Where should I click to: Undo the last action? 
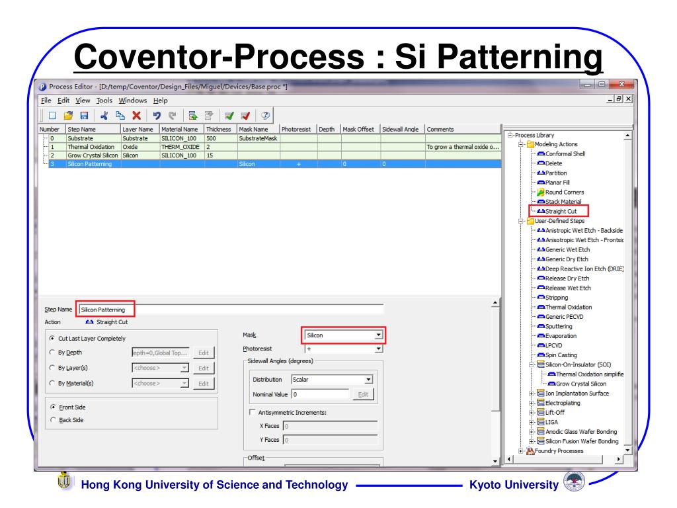(157, 116)
